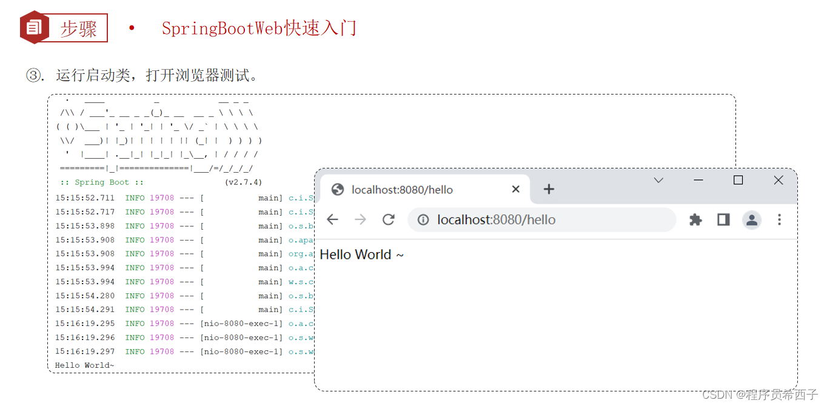Viewport: 827px width, 406px height.
Task: Close the localhost:8080/hello tab
Action: tap(515, 189)
